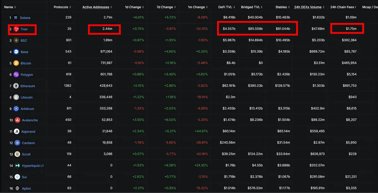Open the Tron chain link
This screenshot has width=378, height=193.
24,29
